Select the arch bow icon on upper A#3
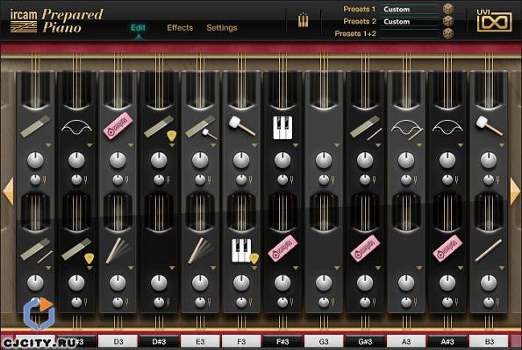This screenshot has width=522, height=350. (447, 127)
